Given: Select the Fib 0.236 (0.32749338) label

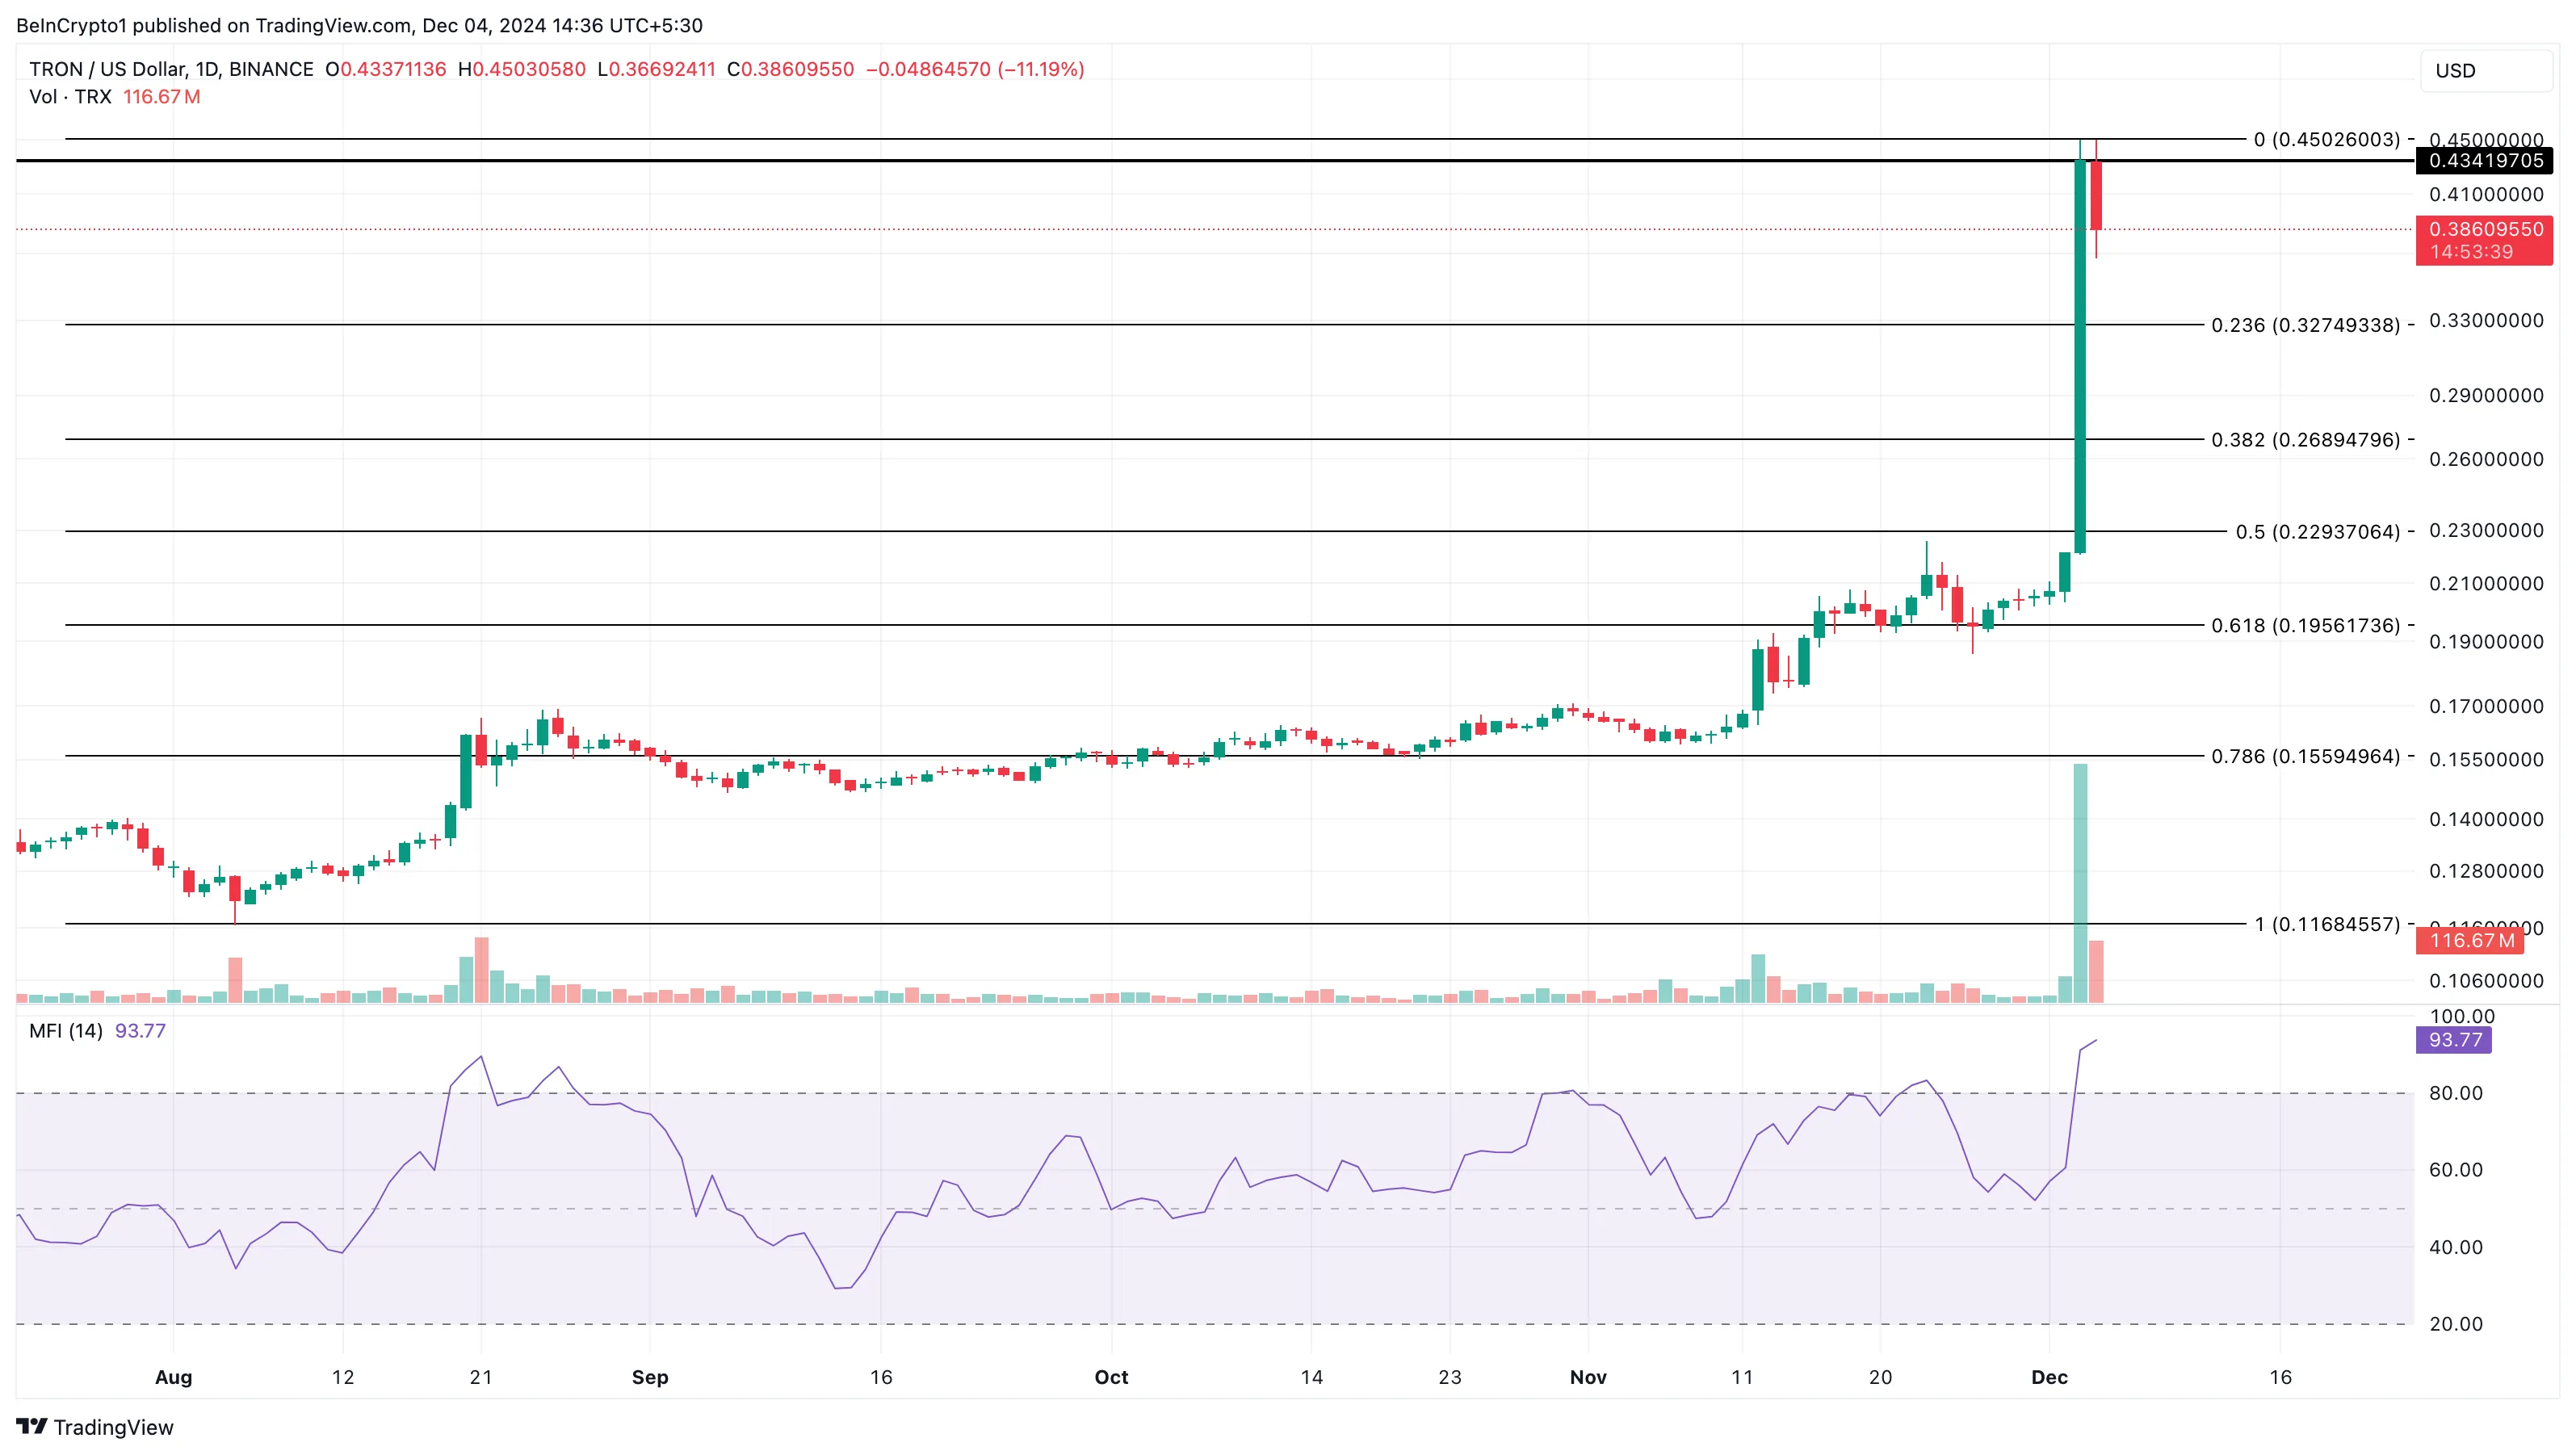Looking at the screenshot, I should 2305,325.
